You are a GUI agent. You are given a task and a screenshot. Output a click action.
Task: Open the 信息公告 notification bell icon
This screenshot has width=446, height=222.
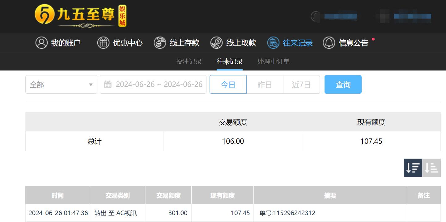[329, 43]
